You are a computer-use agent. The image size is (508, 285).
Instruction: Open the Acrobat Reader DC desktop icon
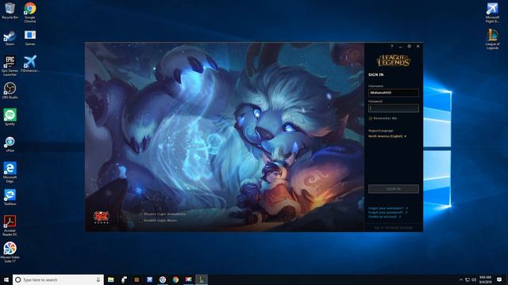10,226
